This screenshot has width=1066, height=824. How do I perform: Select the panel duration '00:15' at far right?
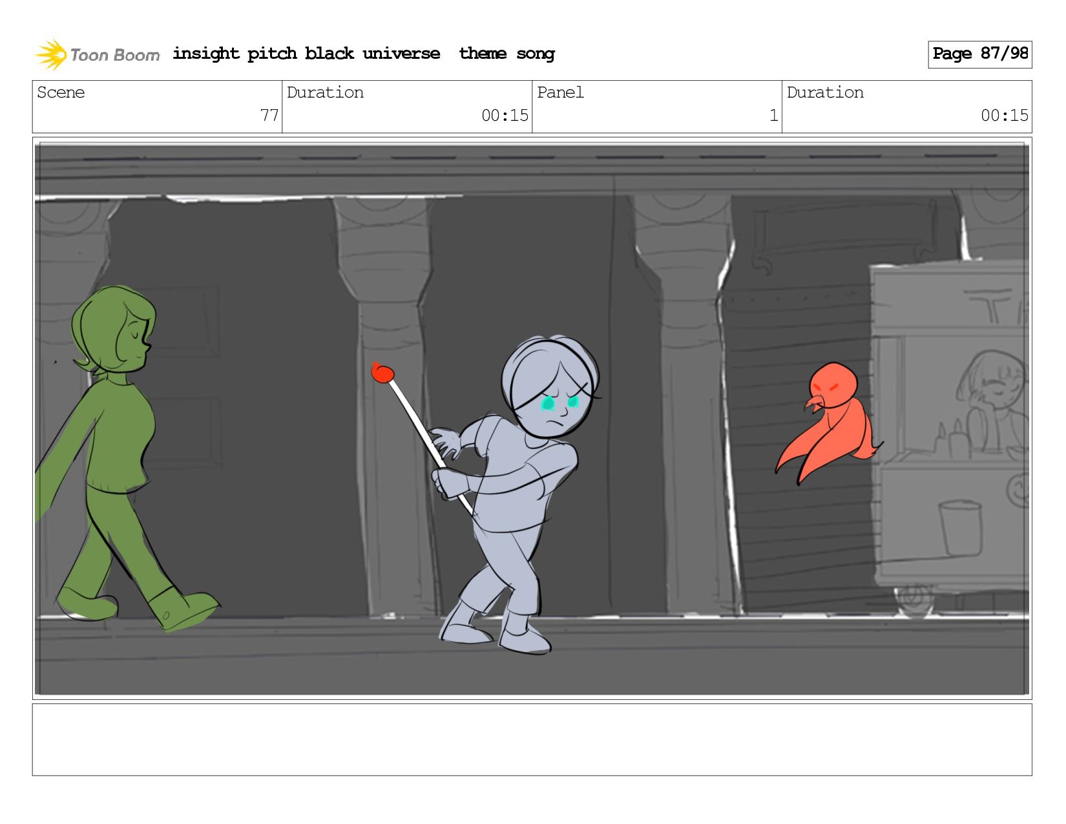pyautogui.click(x=1005, y=116)
